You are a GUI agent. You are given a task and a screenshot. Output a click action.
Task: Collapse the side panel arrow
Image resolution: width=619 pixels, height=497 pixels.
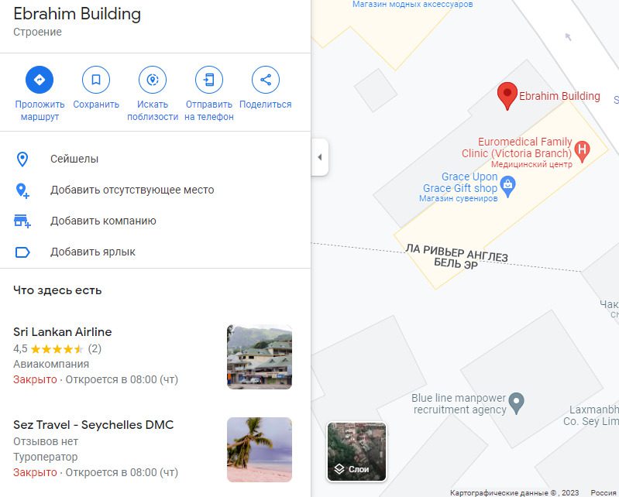(x=320, y=157)
